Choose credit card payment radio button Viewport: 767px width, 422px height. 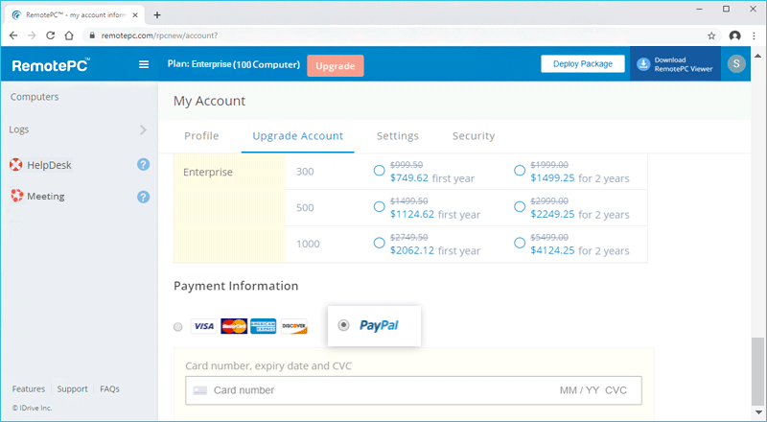(x=178, y=326)
